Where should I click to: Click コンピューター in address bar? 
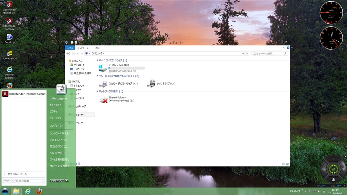click(98, 53)
